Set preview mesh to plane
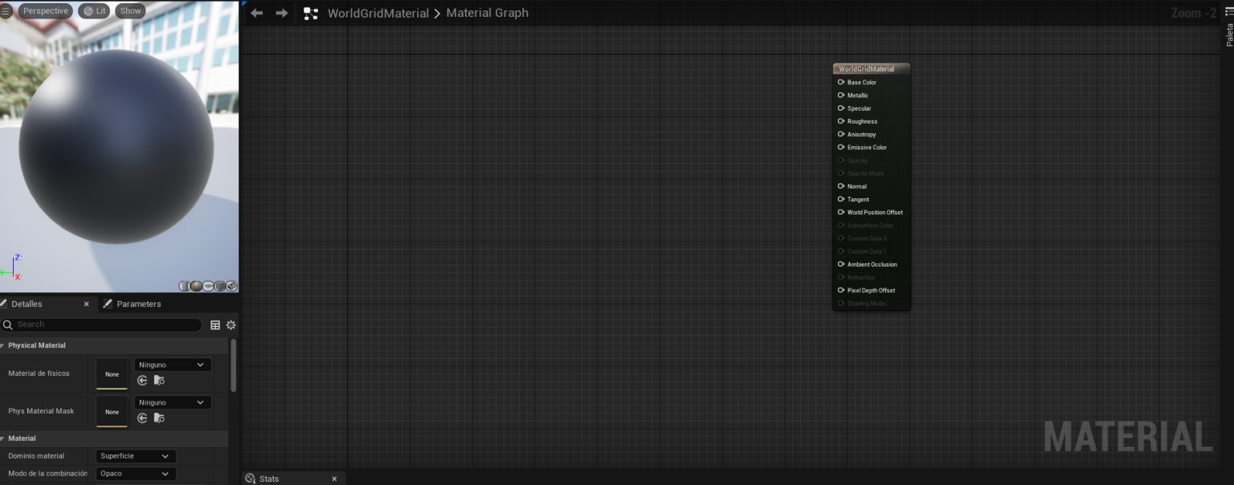Screen dimensions: 1234x485 pyautogui.click(x=208, y=286)
